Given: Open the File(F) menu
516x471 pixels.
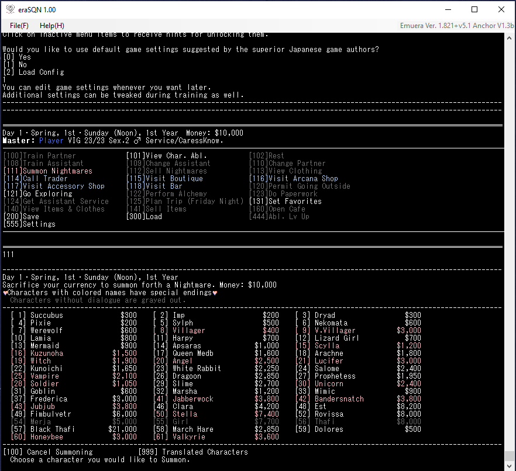Looking at the screenshot, I should pos(19,26).
